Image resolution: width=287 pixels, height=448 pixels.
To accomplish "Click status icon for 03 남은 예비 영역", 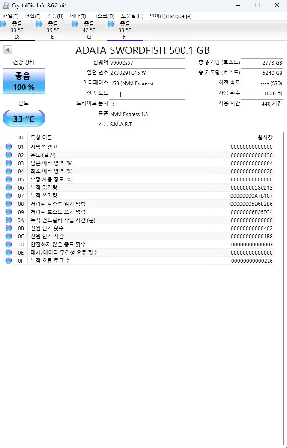I will pyautogui.click(x=9, y=163).
